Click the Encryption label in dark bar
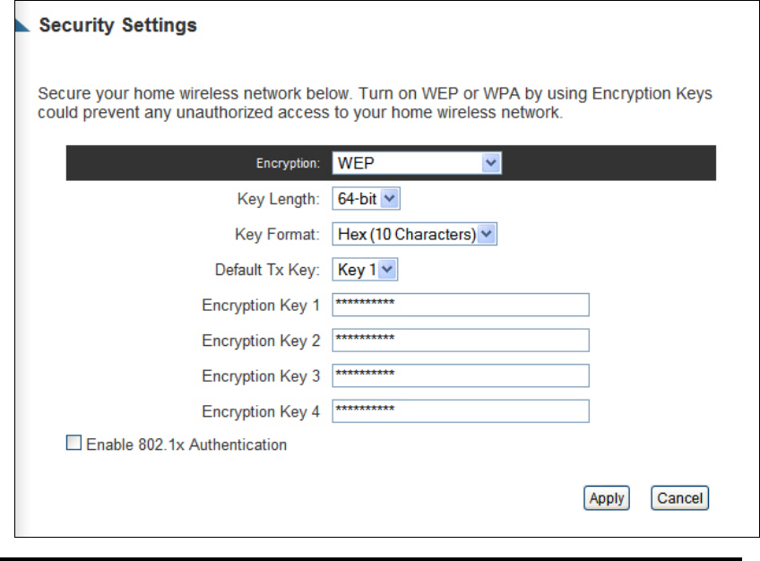Screen dimensions: 760x561 (288, 163)
